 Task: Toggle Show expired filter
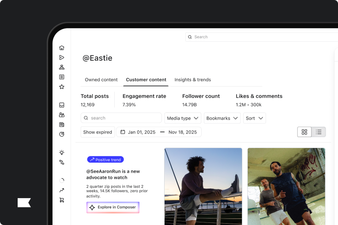coord(98,132)
